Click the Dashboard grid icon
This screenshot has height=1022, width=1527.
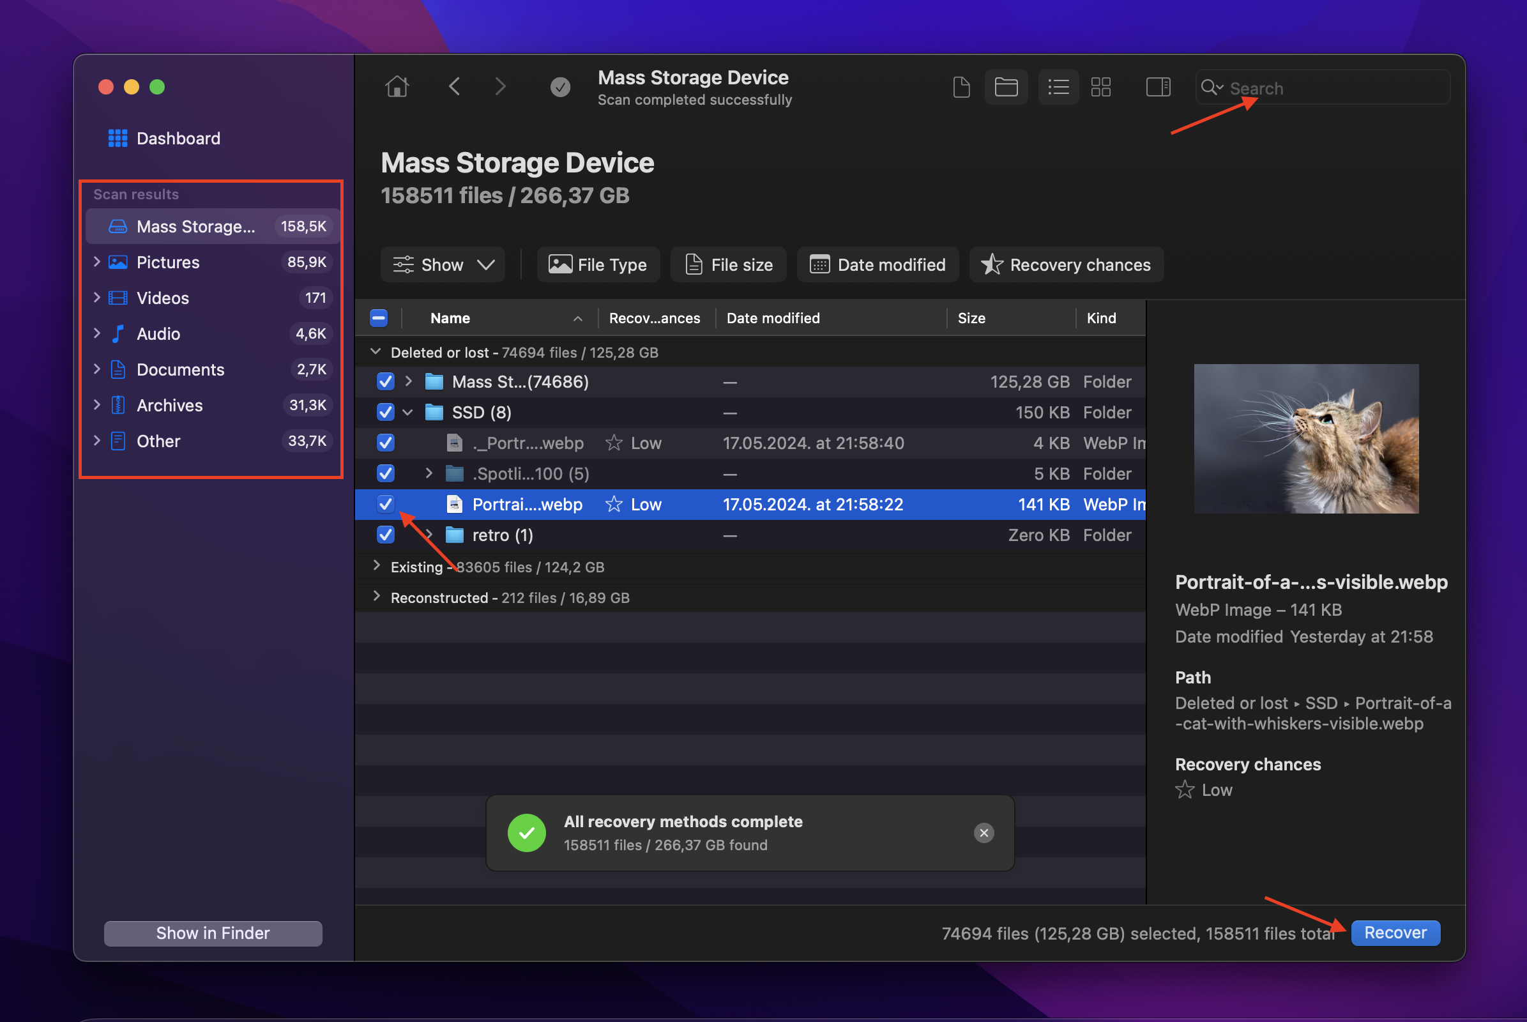click(118, 138)
